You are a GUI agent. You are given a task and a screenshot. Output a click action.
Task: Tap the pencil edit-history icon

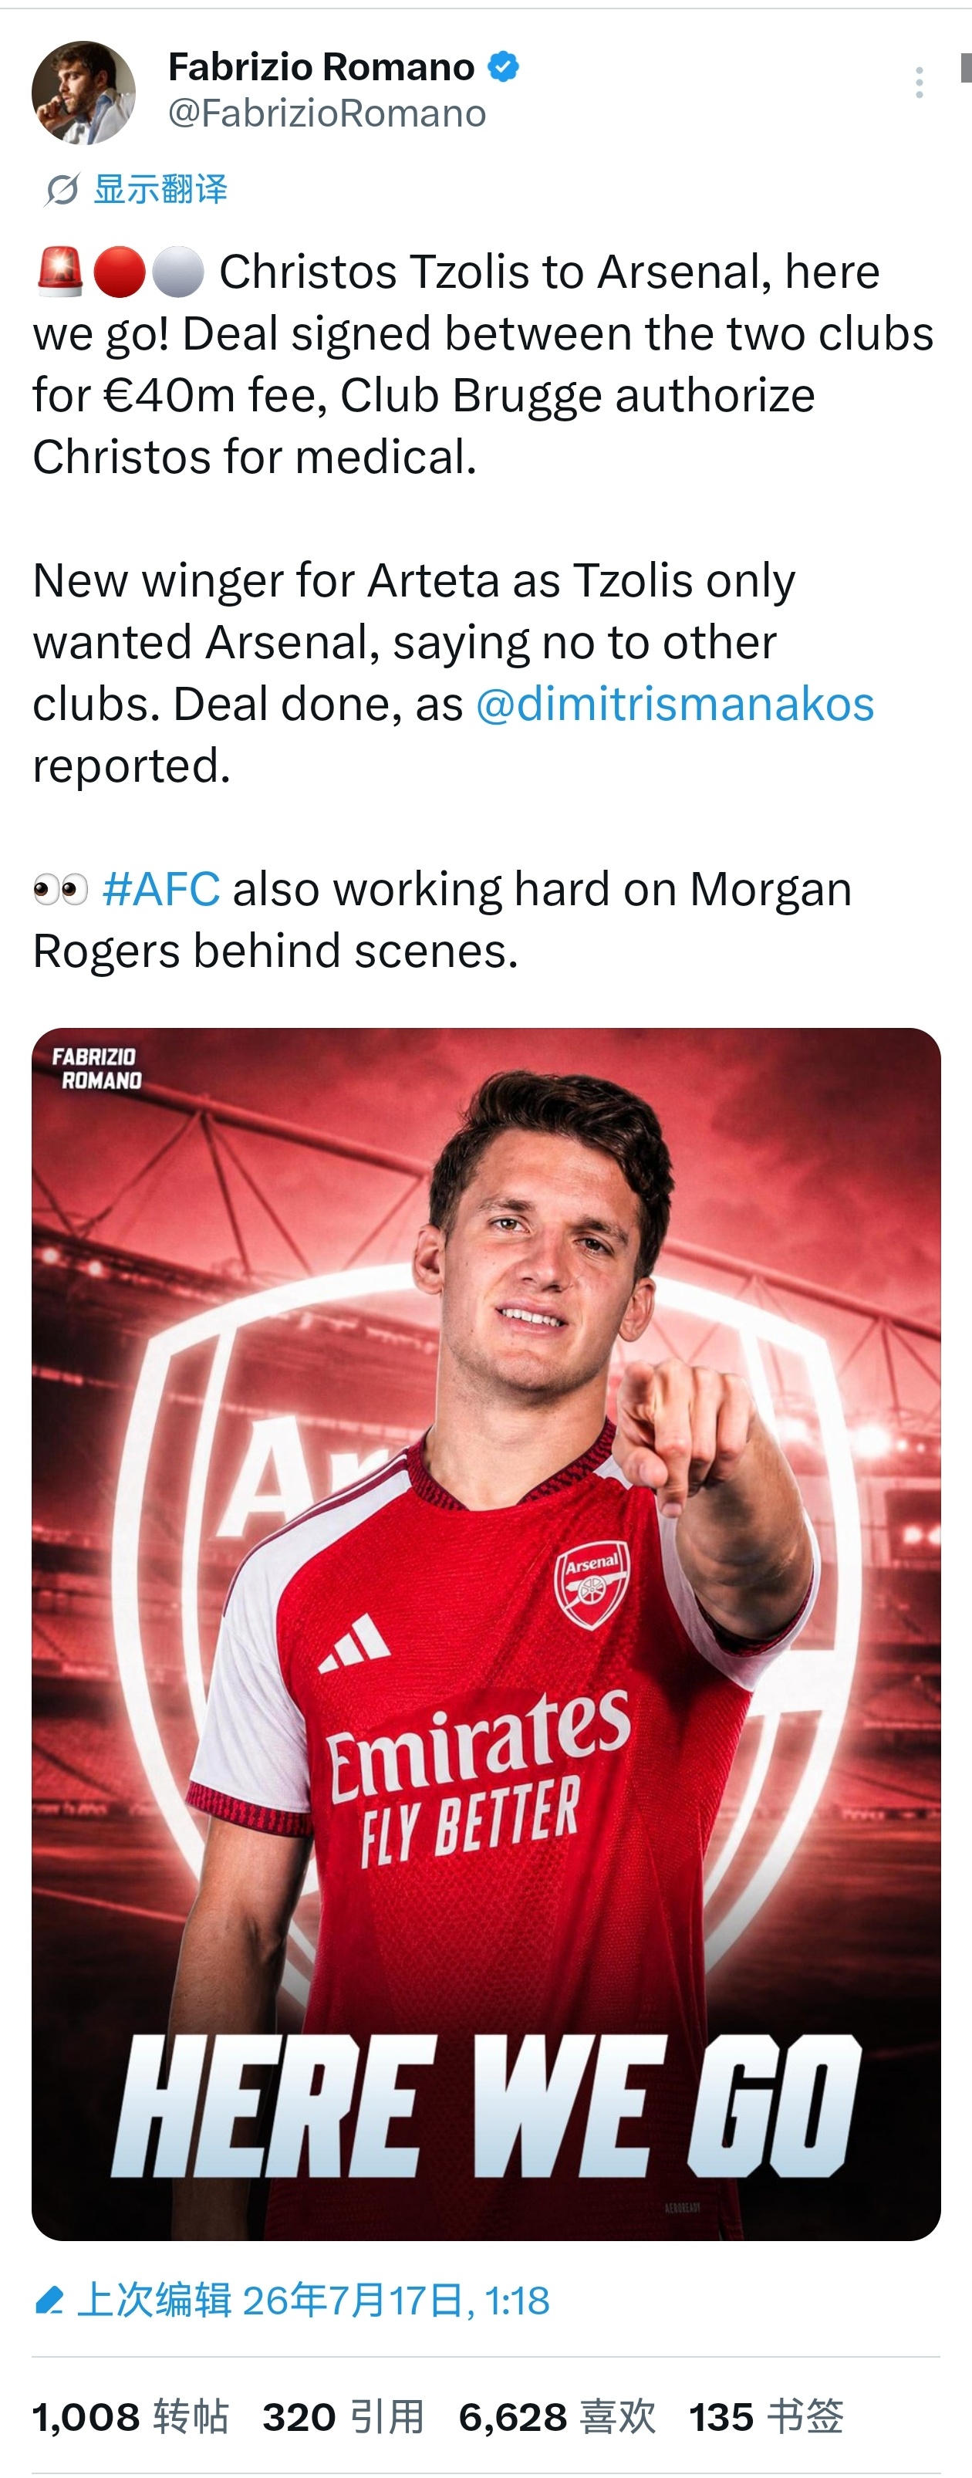point(48,2301)
